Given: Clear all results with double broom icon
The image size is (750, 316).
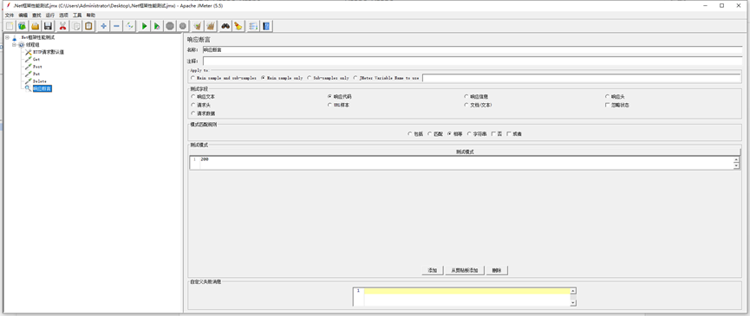Looking at the screenshot, I should (x=211, y=26).
